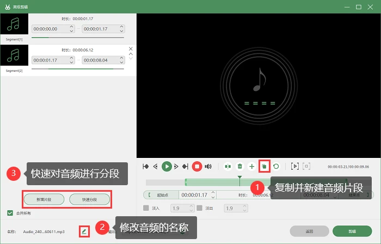Click the 新增片段 button
The height and width of the screenshot is (244, 381).
44,199
